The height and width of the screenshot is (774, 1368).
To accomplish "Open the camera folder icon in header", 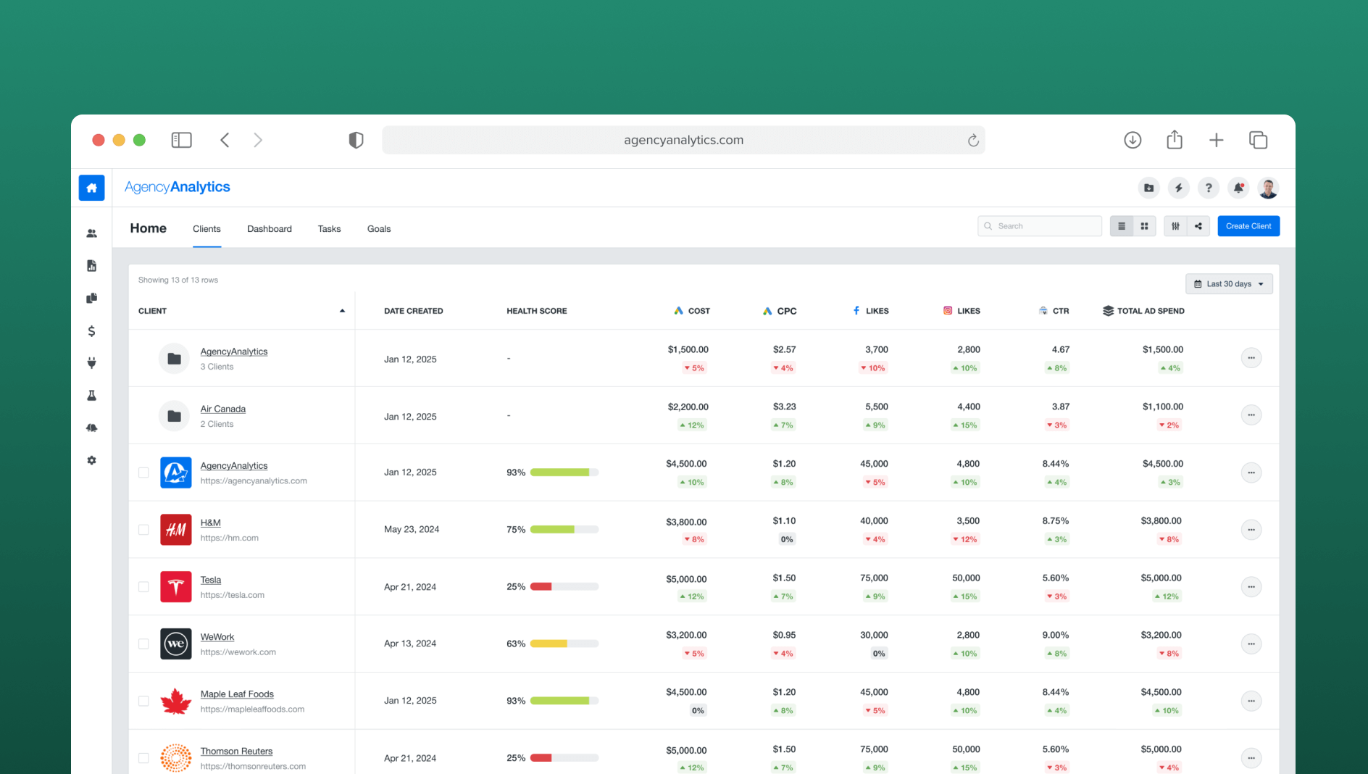I will pos(1149,188).
